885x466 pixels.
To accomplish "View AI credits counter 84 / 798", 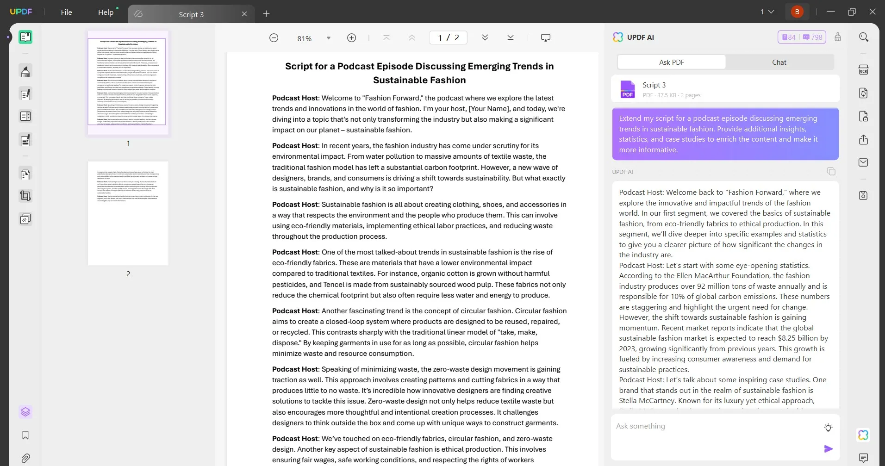I will click(x=802, y=37).
